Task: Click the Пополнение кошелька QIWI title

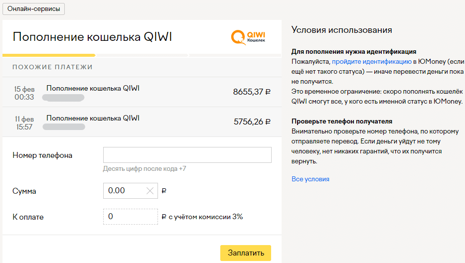Action: point(92,37)
